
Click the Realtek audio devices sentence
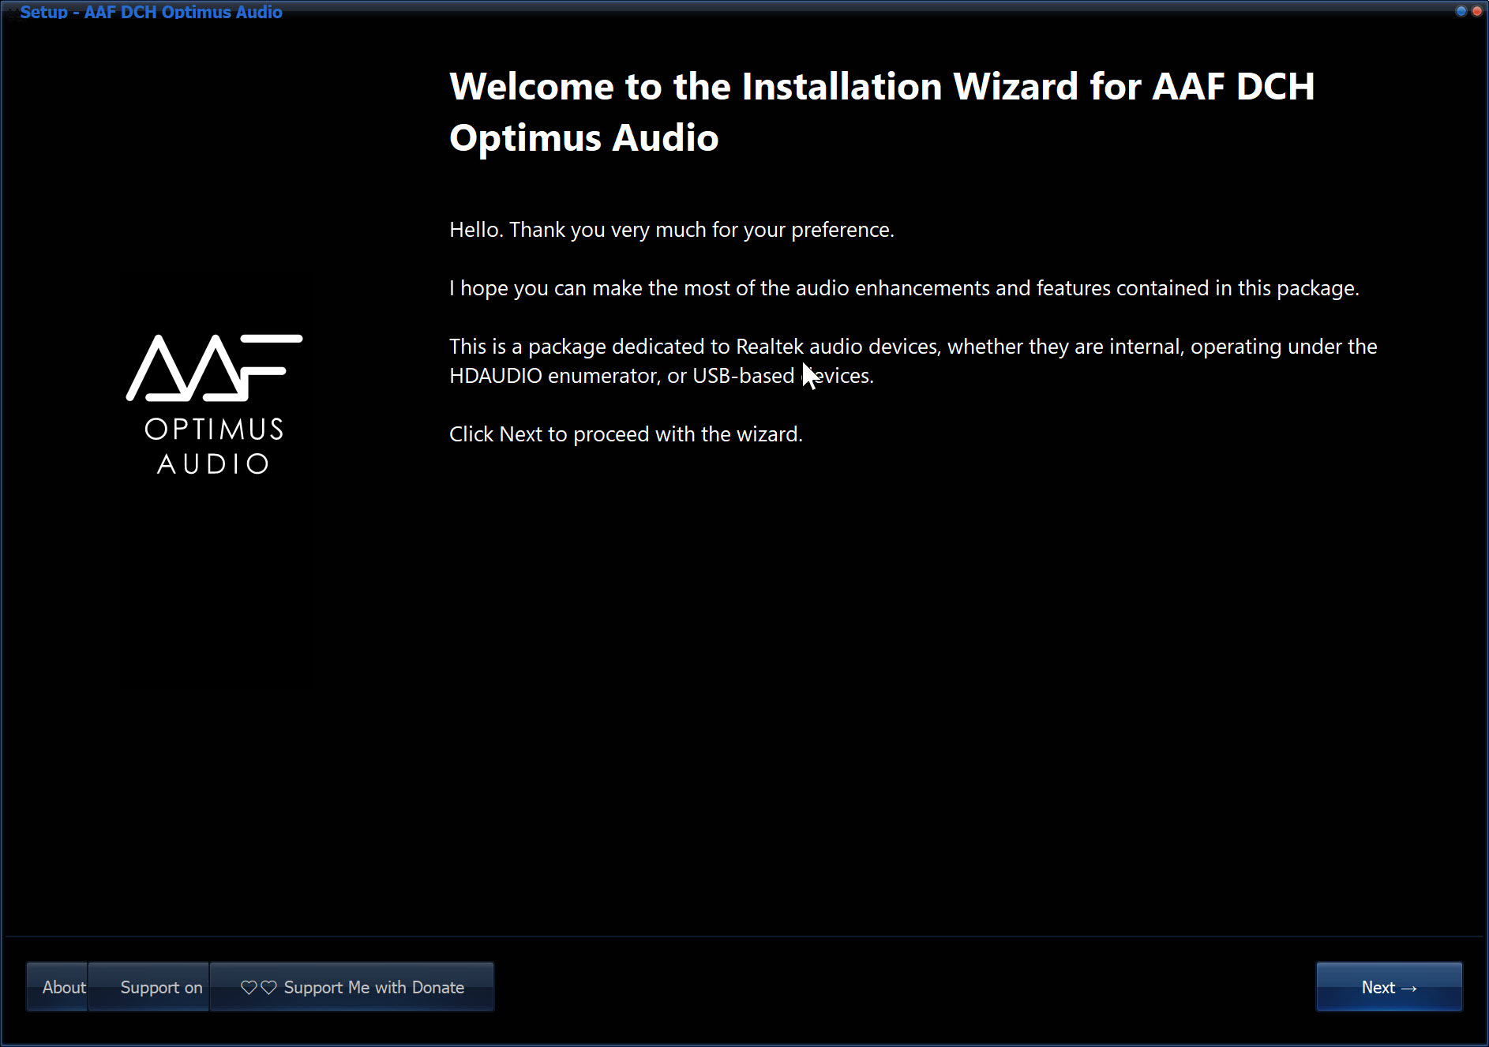[x=913, y=347]
